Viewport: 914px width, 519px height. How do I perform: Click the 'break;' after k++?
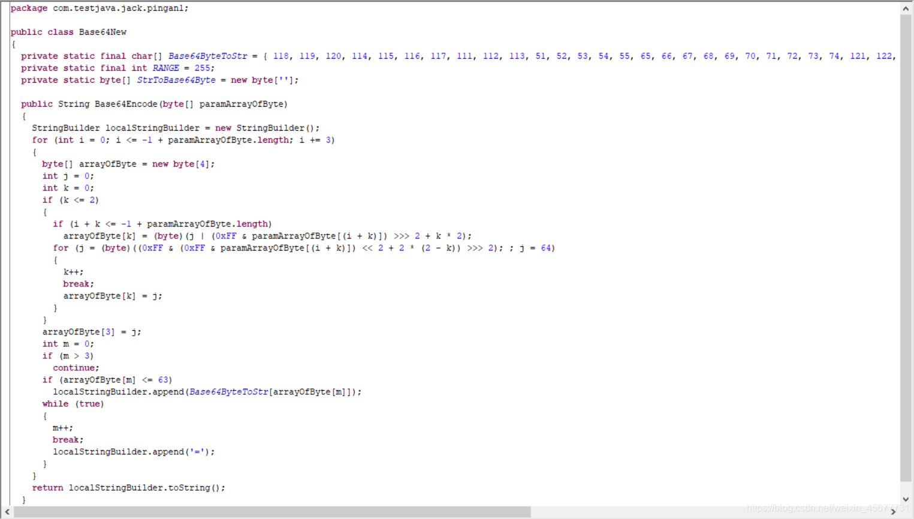tap(79, 284)
